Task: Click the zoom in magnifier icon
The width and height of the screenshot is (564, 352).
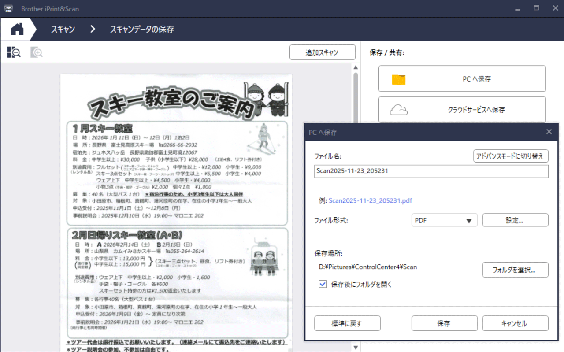Action: (x=37, y=52)
